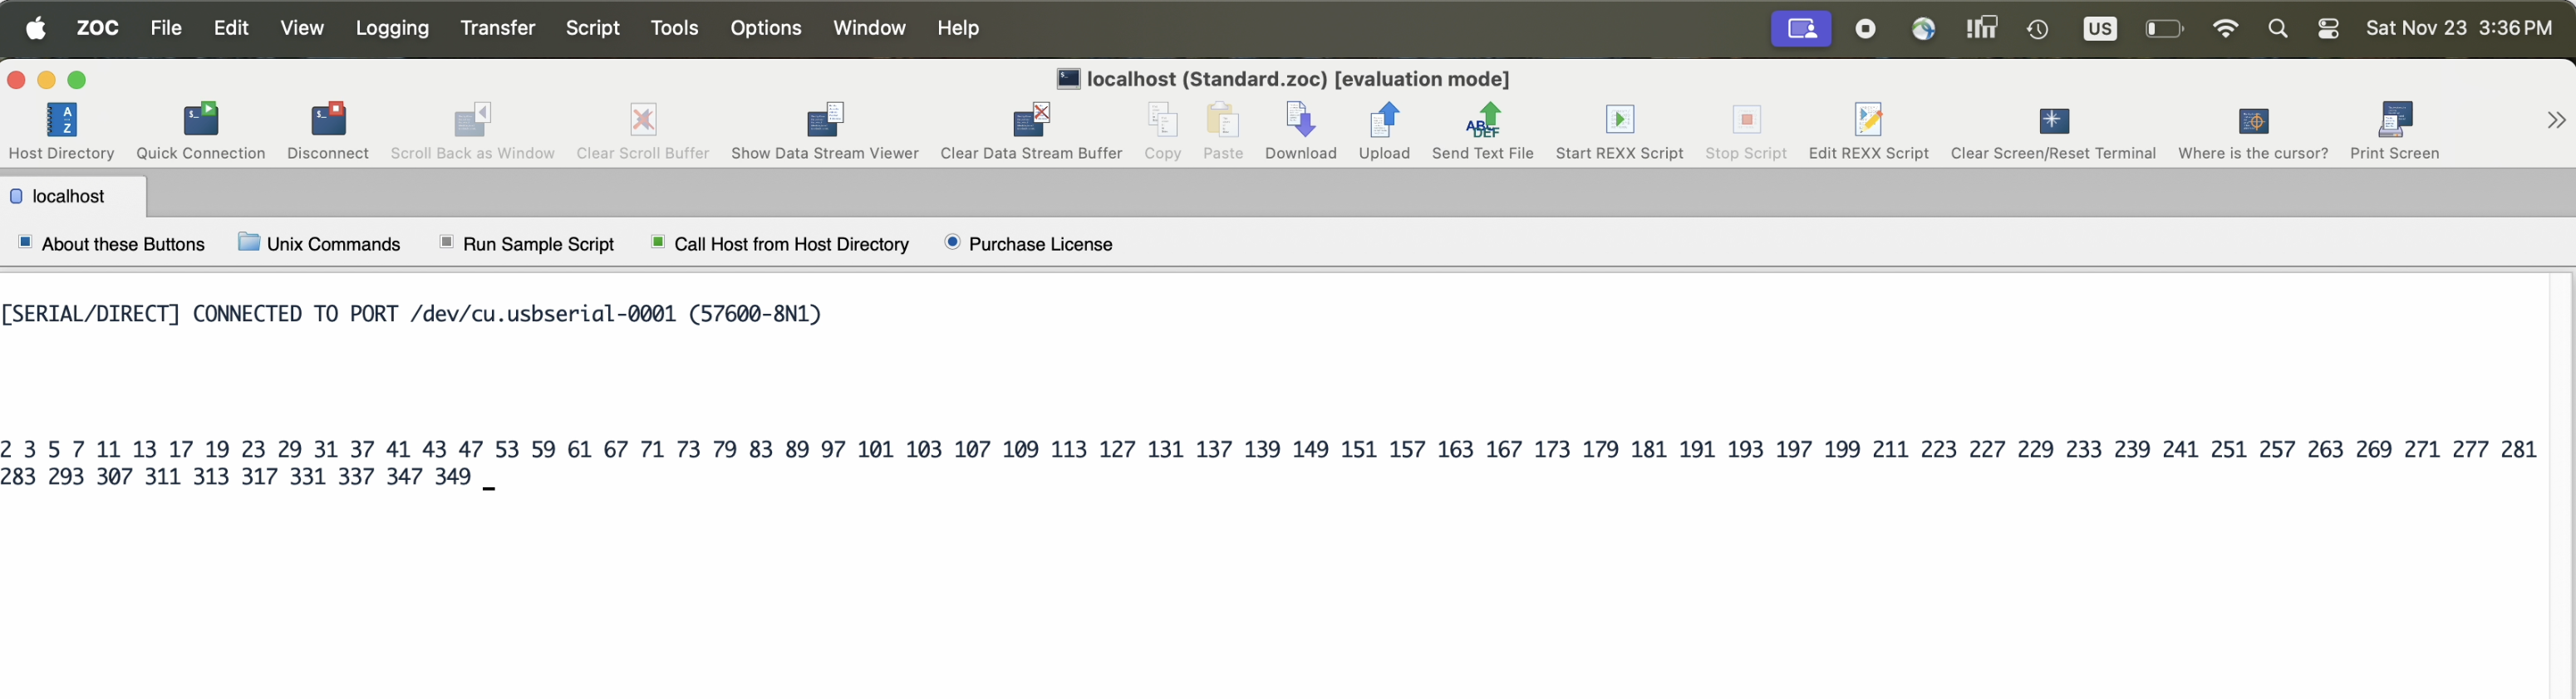Start a REXX script
2576x699 pixels.
[1619, 131]
